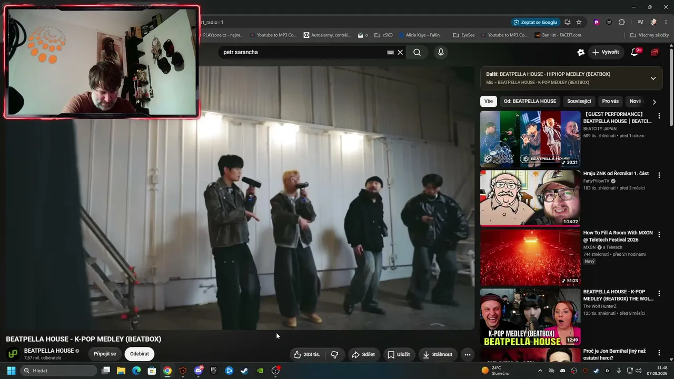
Task: Open the FattyPillowTV channel name
Action: (x=596, y=181)
